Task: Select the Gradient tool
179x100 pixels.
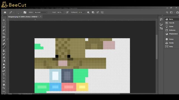Action: point(4,61)
